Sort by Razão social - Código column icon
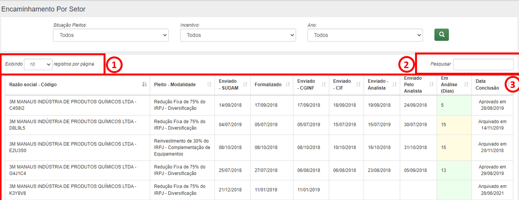Image resolution: width=519 pixels, height=200 pixels. (x=144, y=84)
